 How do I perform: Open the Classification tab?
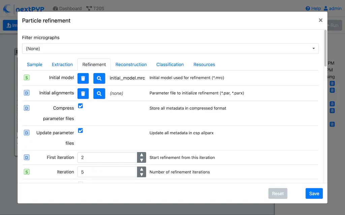pos(170,64)
